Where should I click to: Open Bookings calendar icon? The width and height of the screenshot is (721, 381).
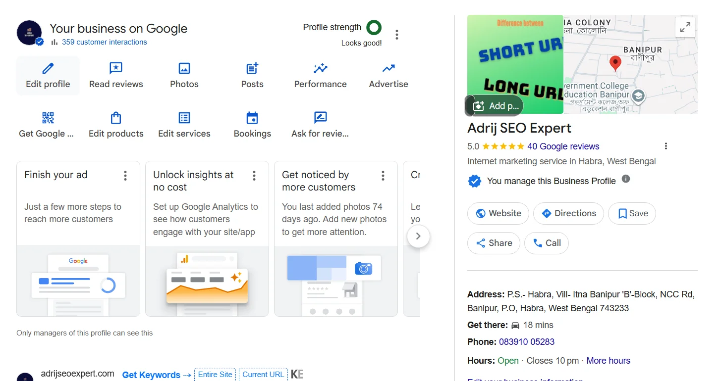252,118
